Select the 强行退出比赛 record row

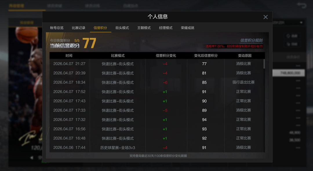(x=156, y=82)
